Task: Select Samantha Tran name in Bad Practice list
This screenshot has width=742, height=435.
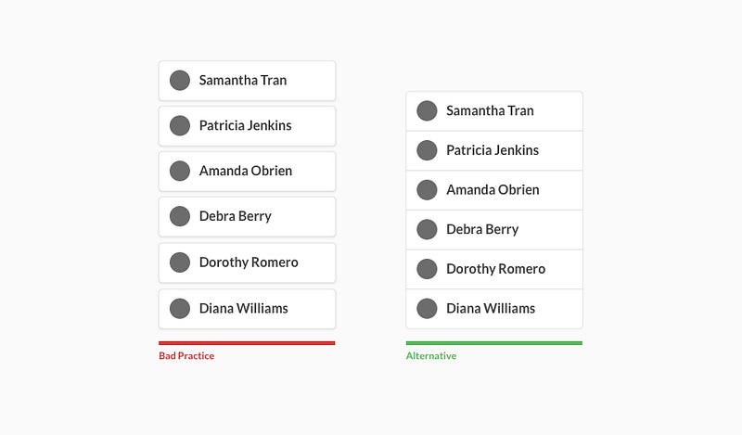Action: tap(243, 81)
